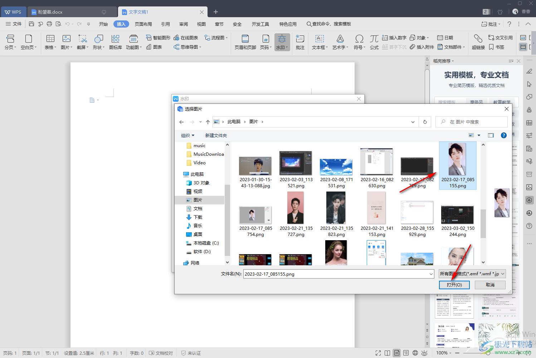Image resolution: width=536 pixels, height=358 pixels.
Task: Open the file name dropdown list
Action: pyautogui.click(x=431, y=274)
